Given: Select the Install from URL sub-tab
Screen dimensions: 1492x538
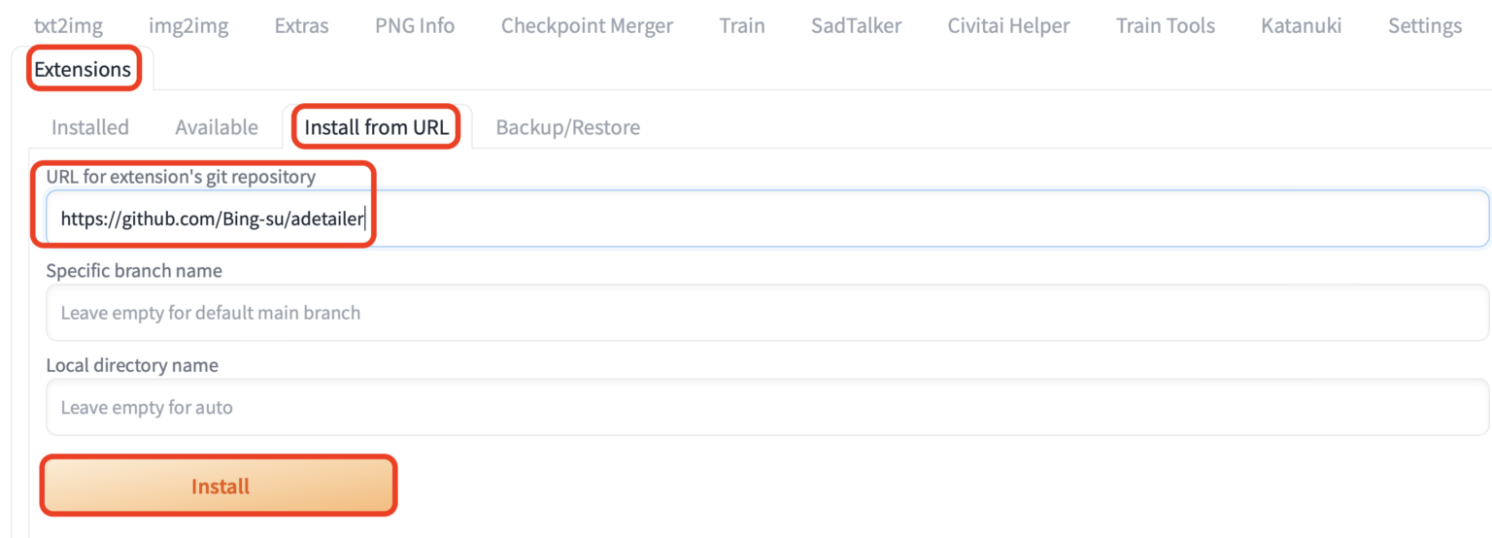Looking at the screenshot, I should pyautogui.click(x=377, y=127).
